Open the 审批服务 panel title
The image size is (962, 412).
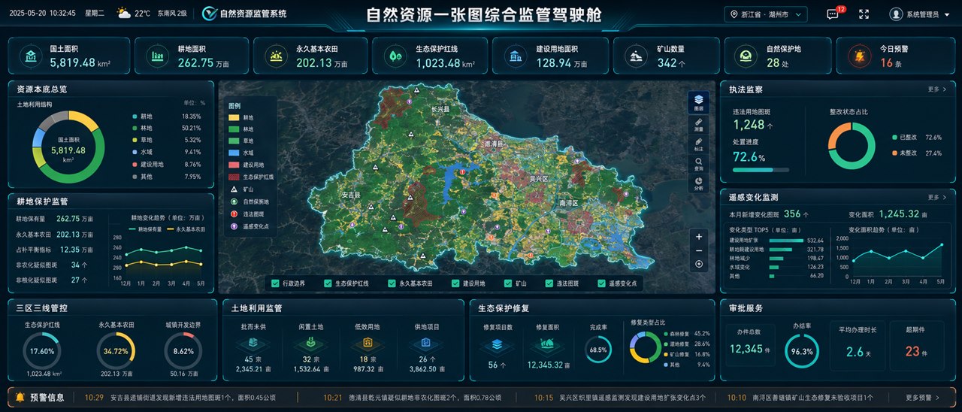click(x=746, y=307)
